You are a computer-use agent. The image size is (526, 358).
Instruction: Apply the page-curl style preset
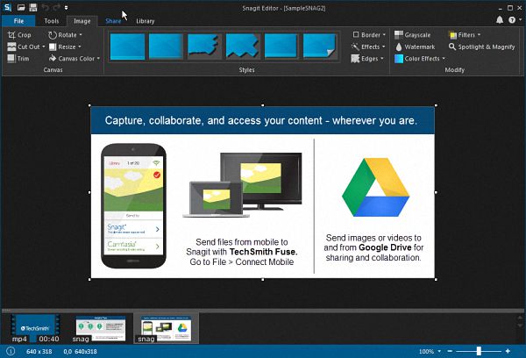click(x=320, y=46)
